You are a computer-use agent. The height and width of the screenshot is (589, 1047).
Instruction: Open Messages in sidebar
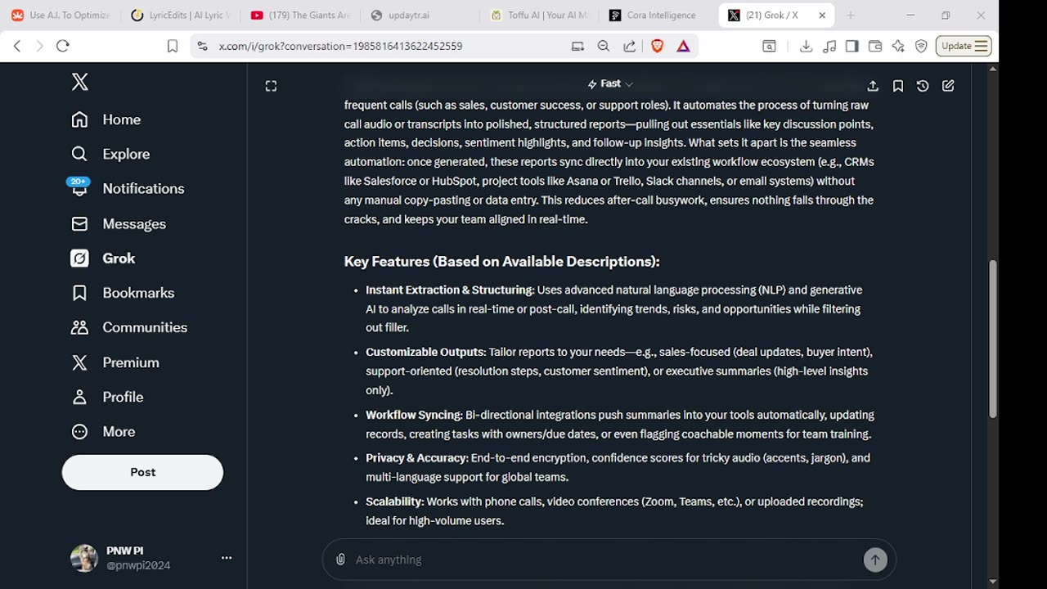click(x=119, y=223)
